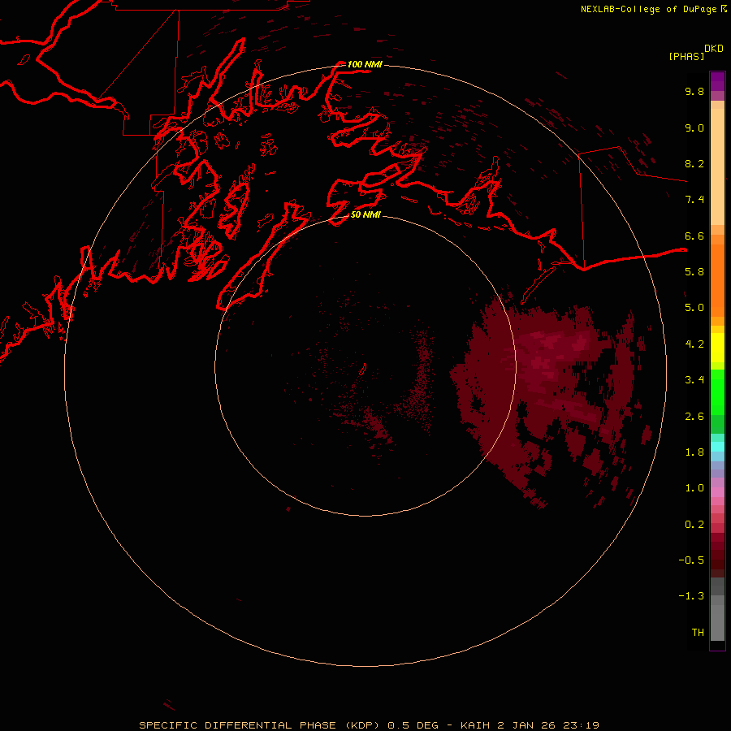731x731 pixels.
Task: Click the 0.5 DEG elevation text in the caption
Action: [413, 725]
